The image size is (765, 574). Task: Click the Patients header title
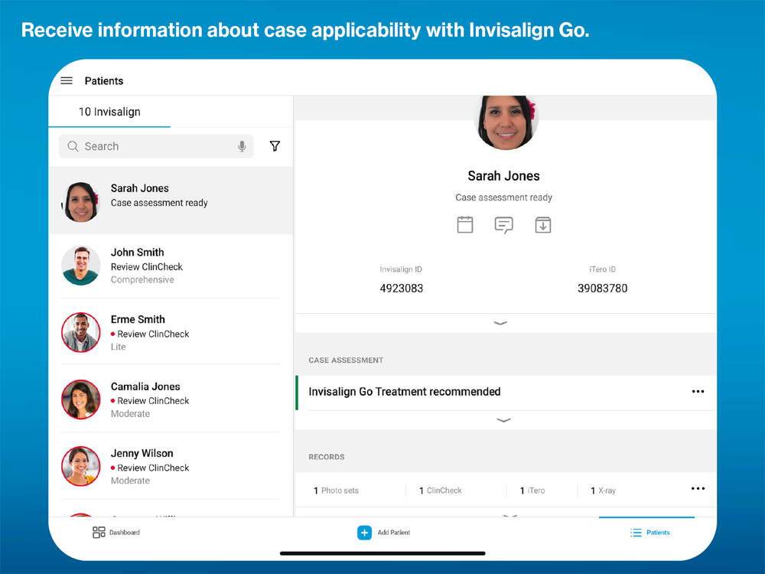(104, 81)
